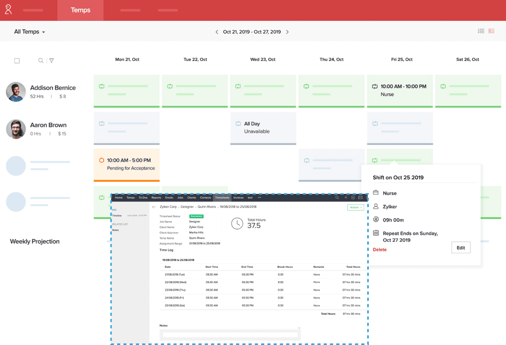Screen dimensions: 506x345
Task: Open the Actions dropdown in timesheet
Action: pyautogui.click(x=355, y=207)
